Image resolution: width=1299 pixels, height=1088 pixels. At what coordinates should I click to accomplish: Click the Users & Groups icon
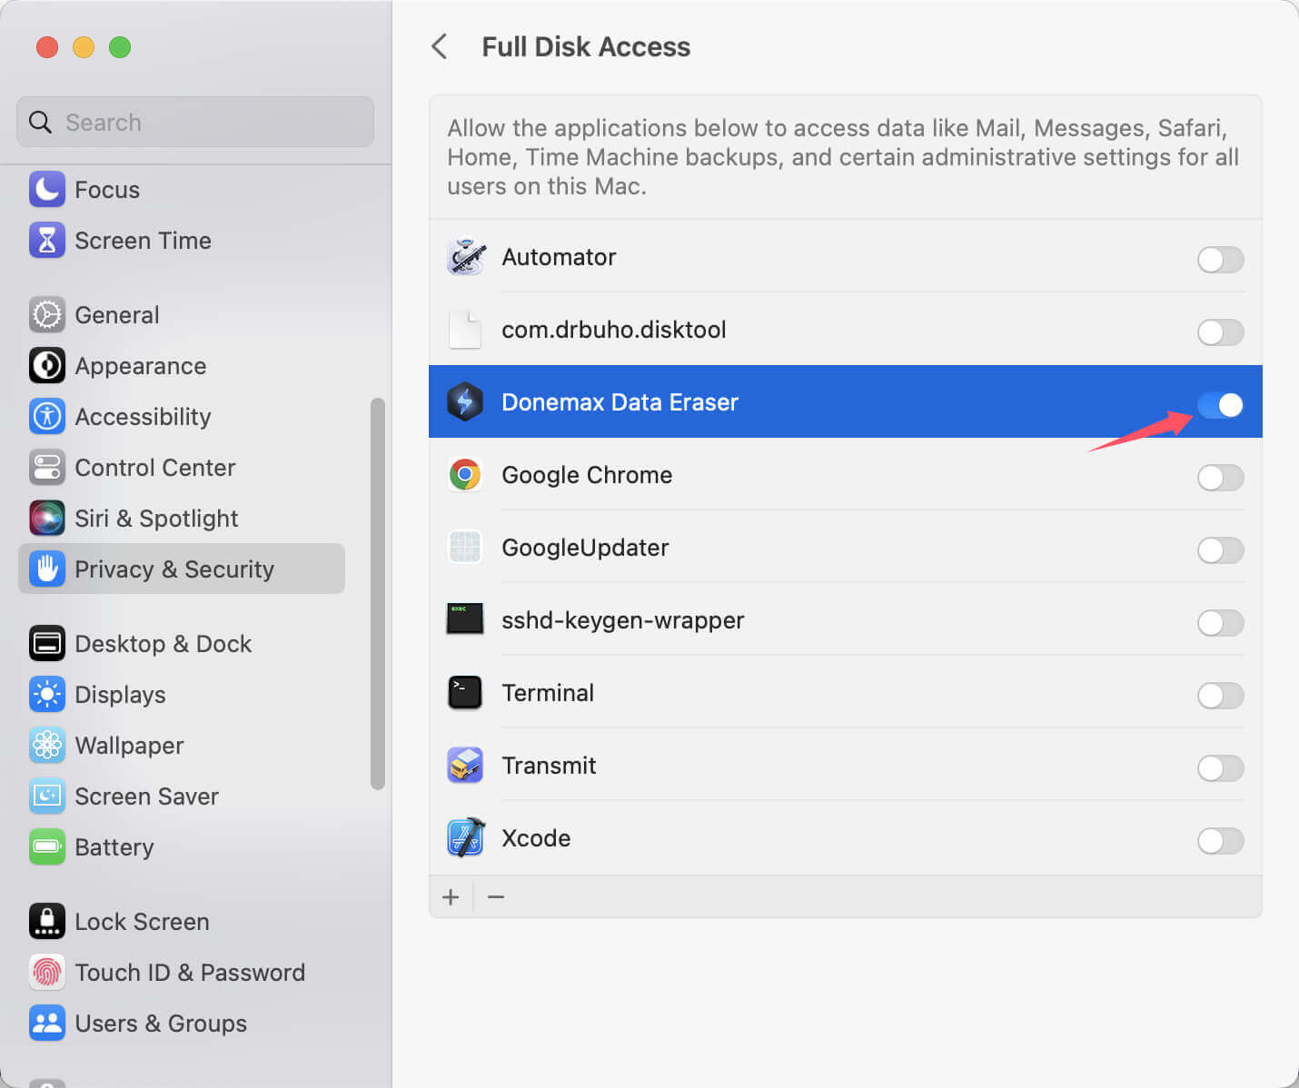46,1023
